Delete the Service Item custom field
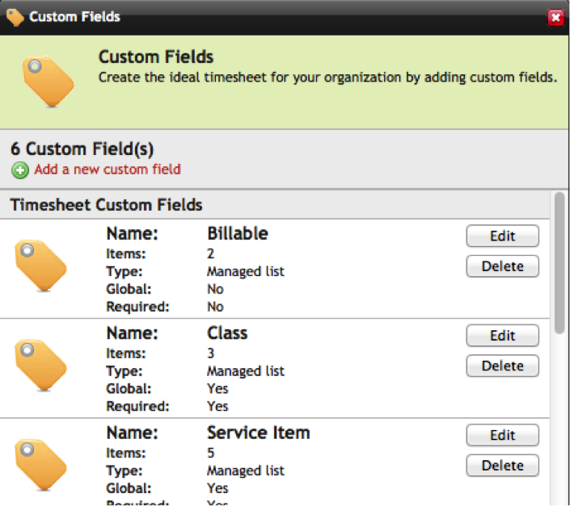 click(502, 466)
